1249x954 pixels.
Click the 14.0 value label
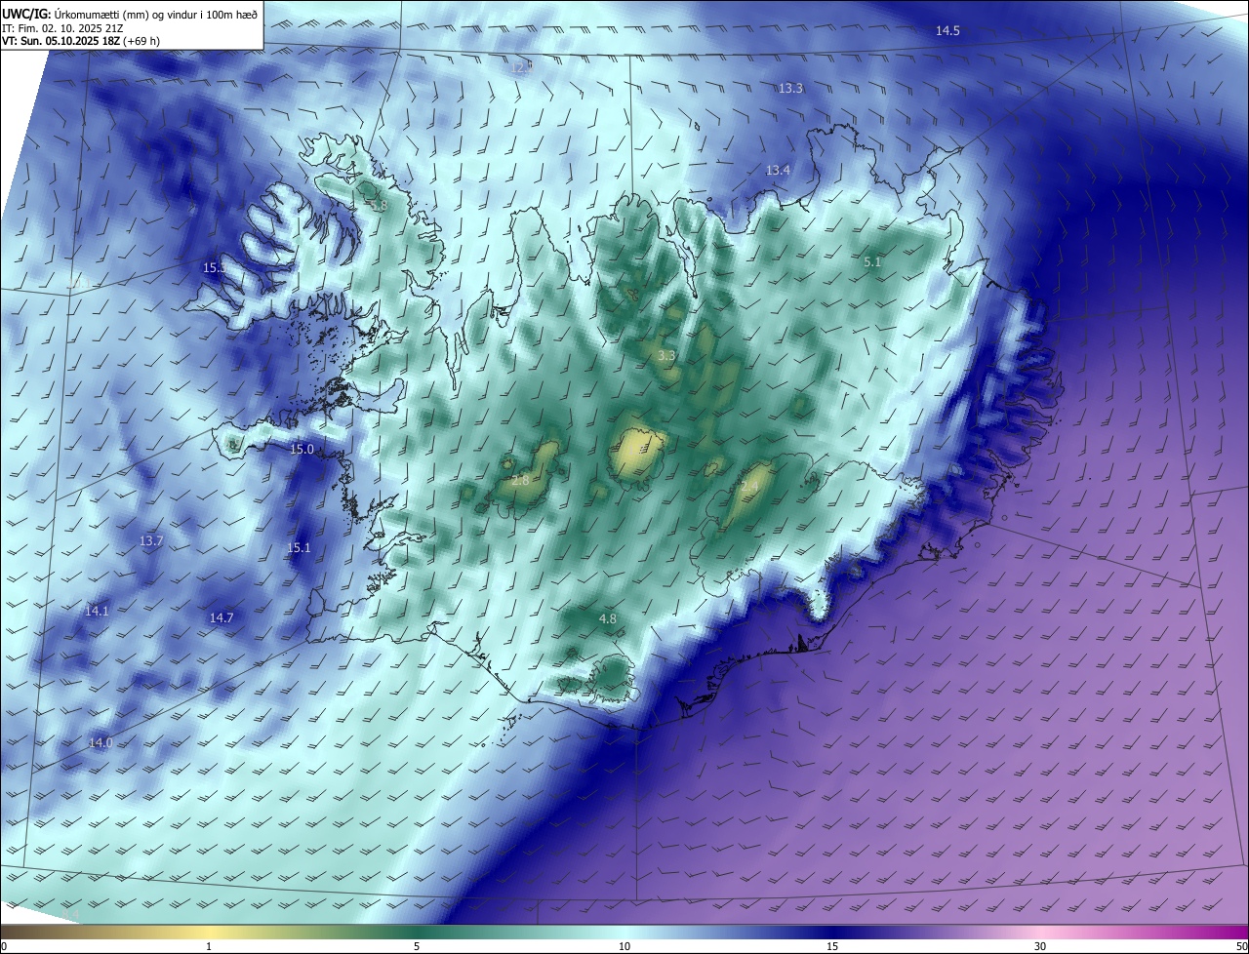101,743
